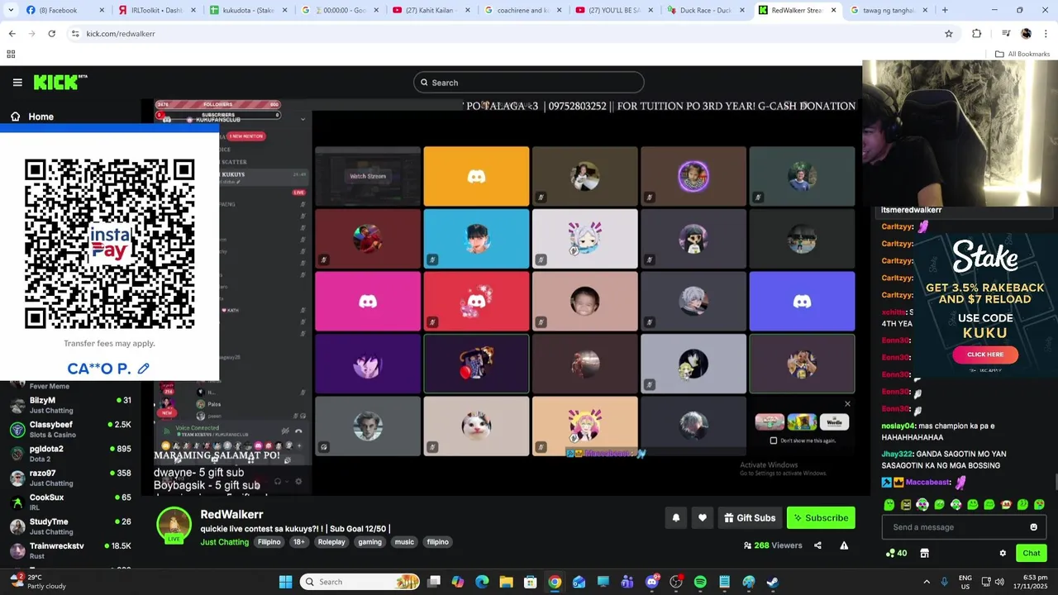Open the weather widget showing 29°C
Image resolution: width=1058 pixels, height=595 pixels.
click(36, 582)
